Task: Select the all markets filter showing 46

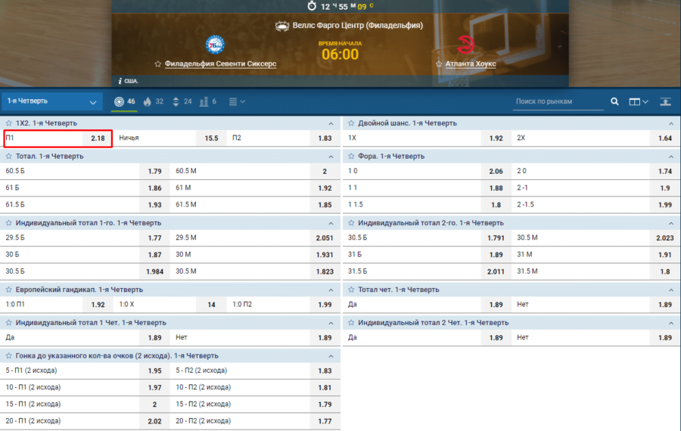Action: coord(124,101)
